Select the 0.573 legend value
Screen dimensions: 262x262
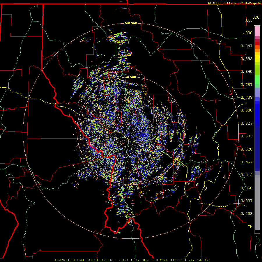[247, 136]
